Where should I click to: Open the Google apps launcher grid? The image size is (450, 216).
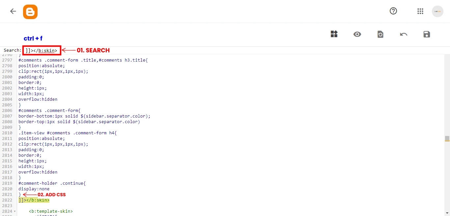click(x=420, y=11)
